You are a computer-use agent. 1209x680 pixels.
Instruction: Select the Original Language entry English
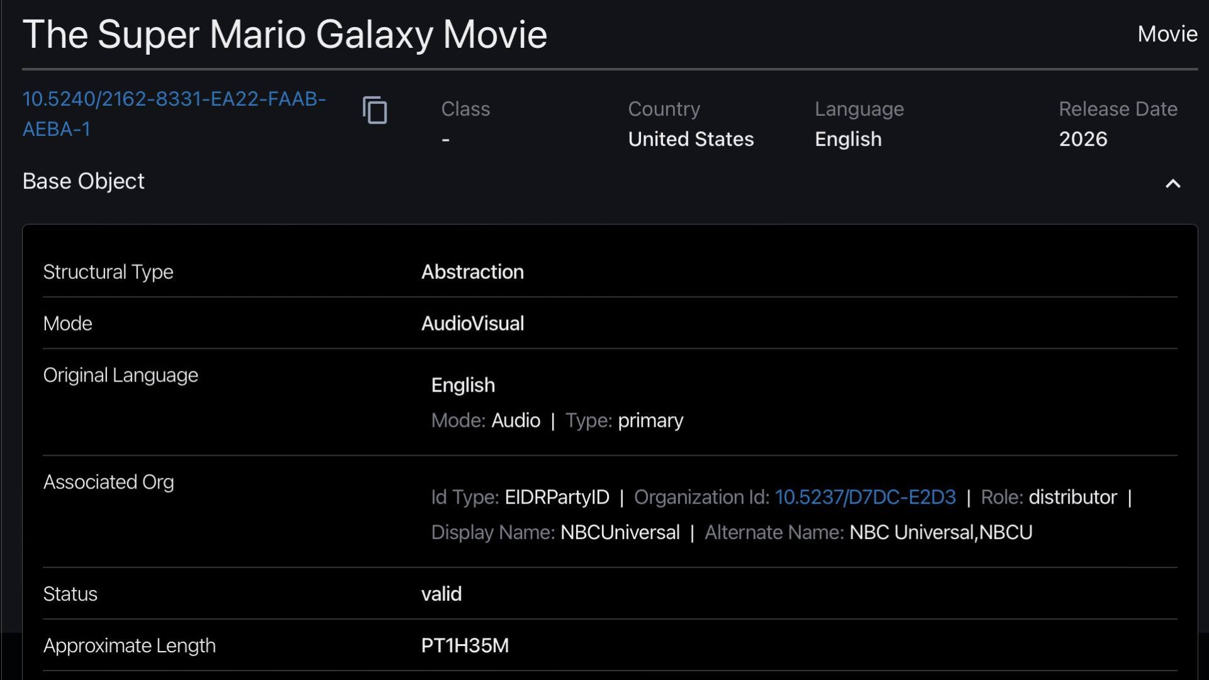click(x=463, y=385)
